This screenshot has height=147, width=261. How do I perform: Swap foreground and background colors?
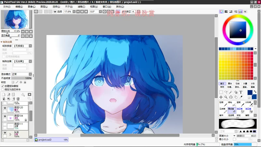click(255, 92)
